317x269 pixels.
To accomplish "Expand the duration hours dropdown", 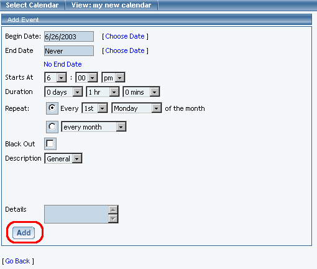I will pos(103,92).
